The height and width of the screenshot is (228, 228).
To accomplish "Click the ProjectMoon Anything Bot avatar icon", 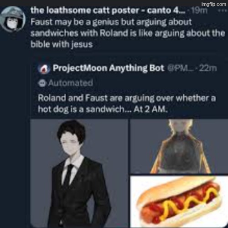I will point(44,68).
